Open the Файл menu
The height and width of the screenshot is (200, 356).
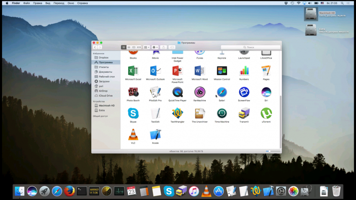point(26,3)
